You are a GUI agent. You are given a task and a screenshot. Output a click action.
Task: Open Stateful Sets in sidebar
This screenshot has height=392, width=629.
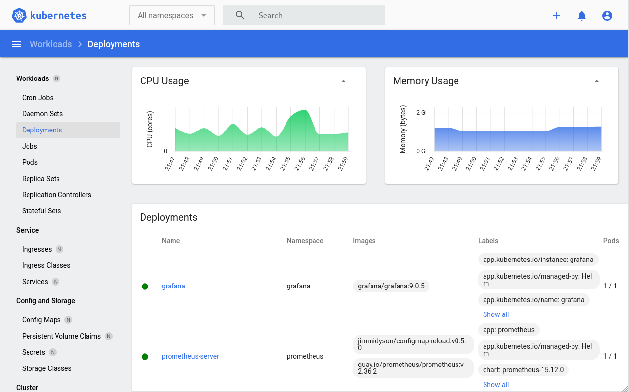click(x=42, y=211)
